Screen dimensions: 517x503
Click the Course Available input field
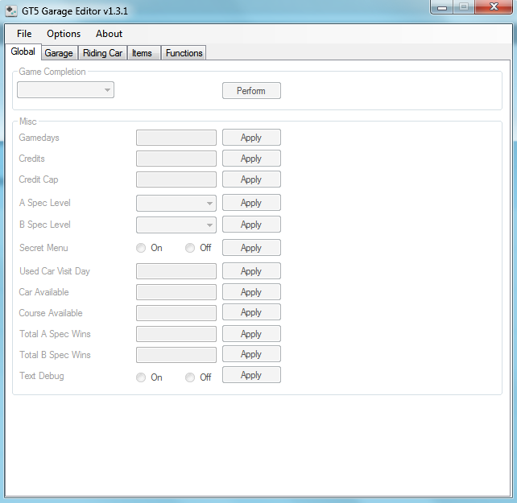pyautogui.click(x=176, y=313)
